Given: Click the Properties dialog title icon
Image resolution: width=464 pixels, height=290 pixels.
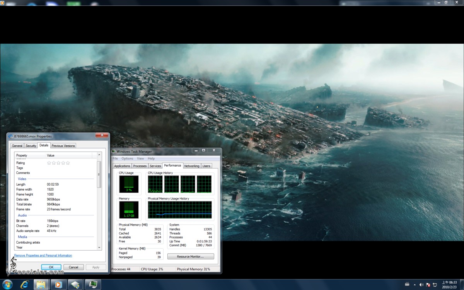Looking at the screenshot, I should (x=10, y=136).
